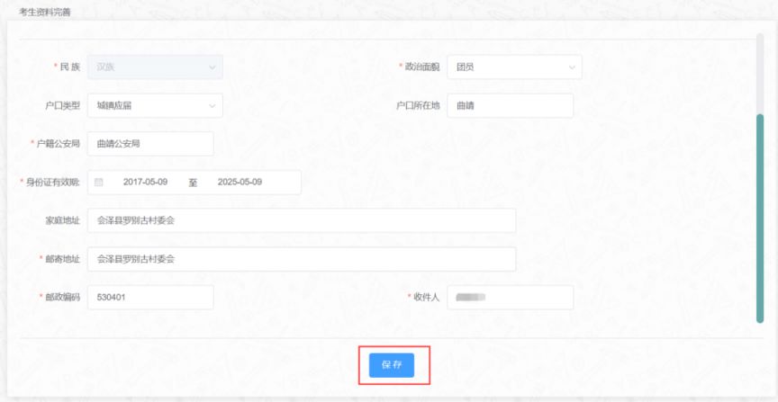Click the 政治面貌 label
Image resolution: width=778 pixels, height=402 pixels.
coord(422,67)
